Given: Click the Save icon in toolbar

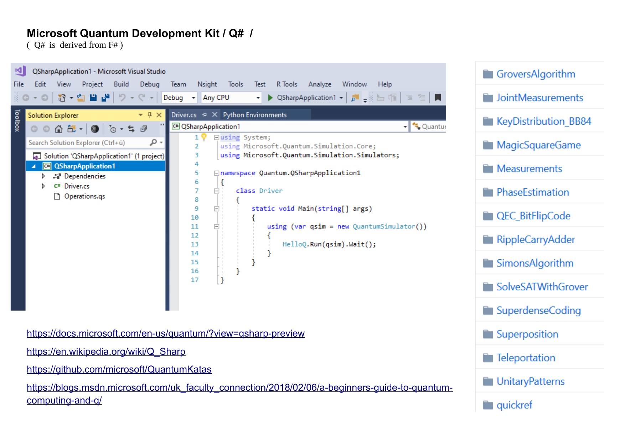Looking at the screenshot, I should click(93, 98).
